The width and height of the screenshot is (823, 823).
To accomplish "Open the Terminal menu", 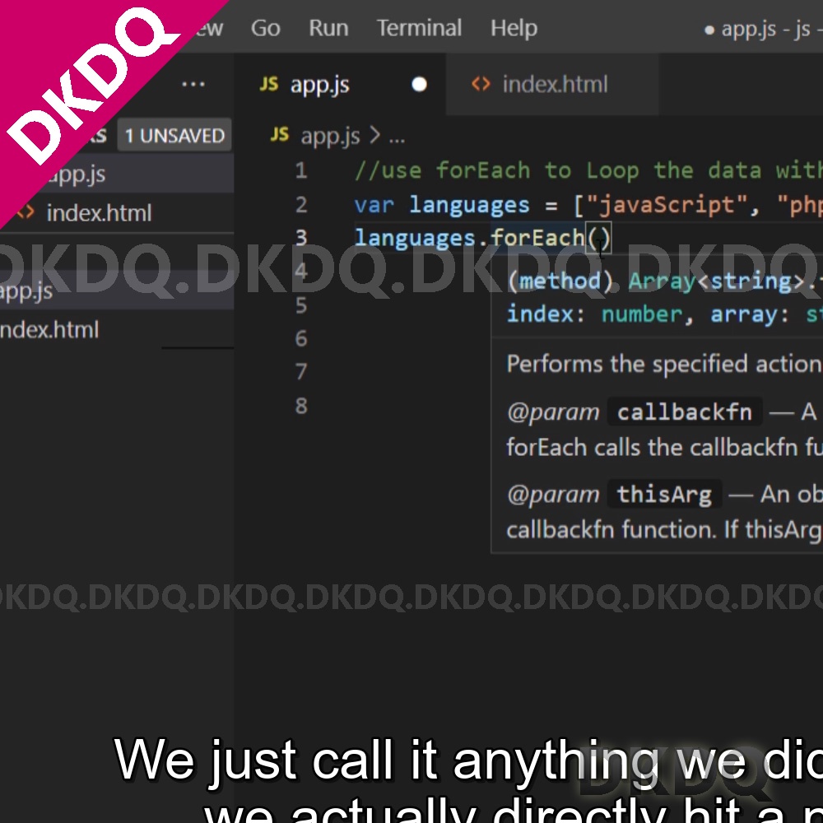I will click(x=419, y=28).
